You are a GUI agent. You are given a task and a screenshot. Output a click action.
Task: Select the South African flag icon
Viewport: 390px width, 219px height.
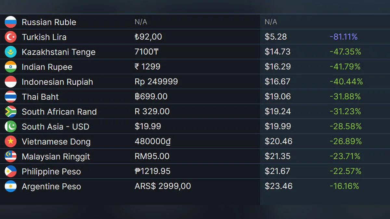click(x=10, y=112)
